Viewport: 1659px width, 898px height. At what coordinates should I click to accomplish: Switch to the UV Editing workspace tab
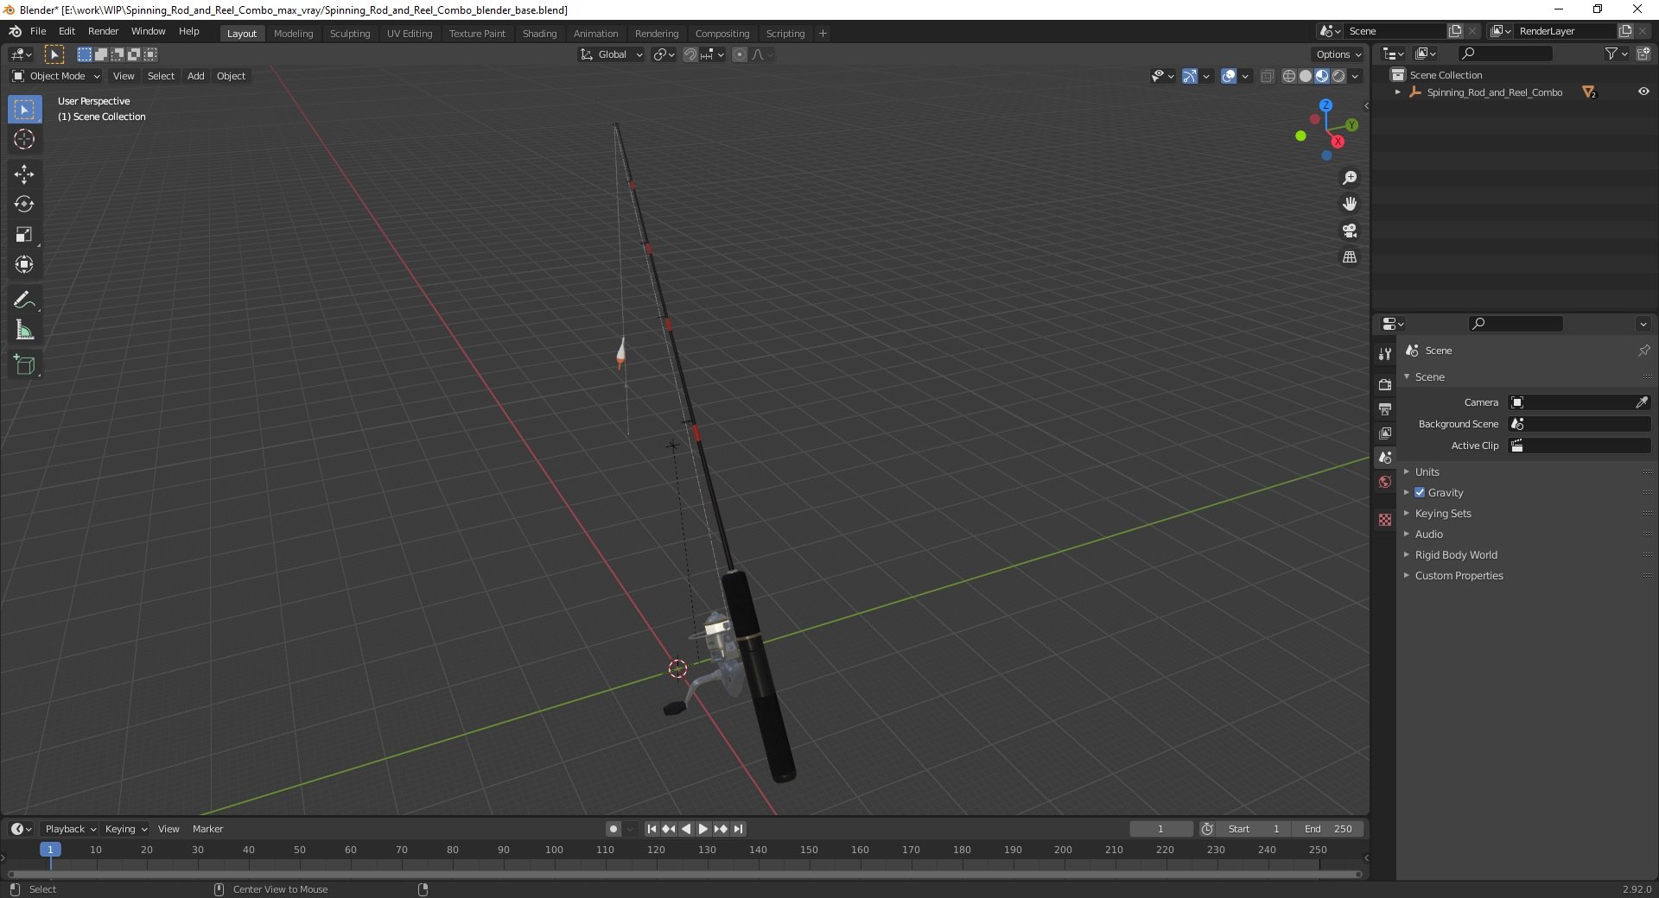410,34
